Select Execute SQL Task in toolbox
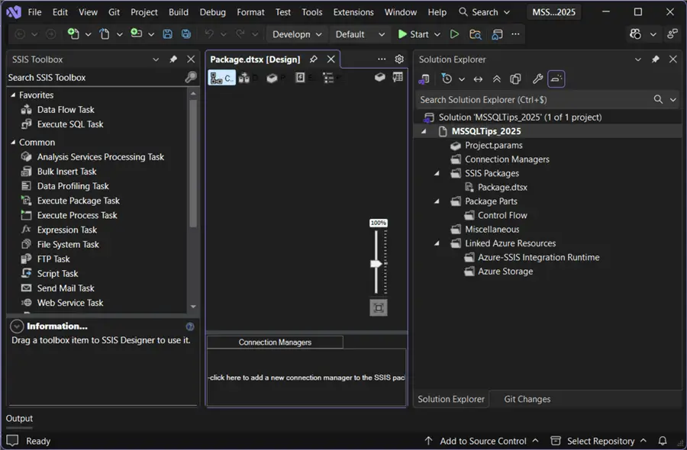 click(x=70, y=124)
